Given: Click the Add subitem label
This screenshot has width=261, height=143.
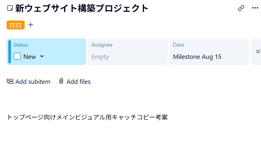Looking at the screenshot, I should coord(33,81).
